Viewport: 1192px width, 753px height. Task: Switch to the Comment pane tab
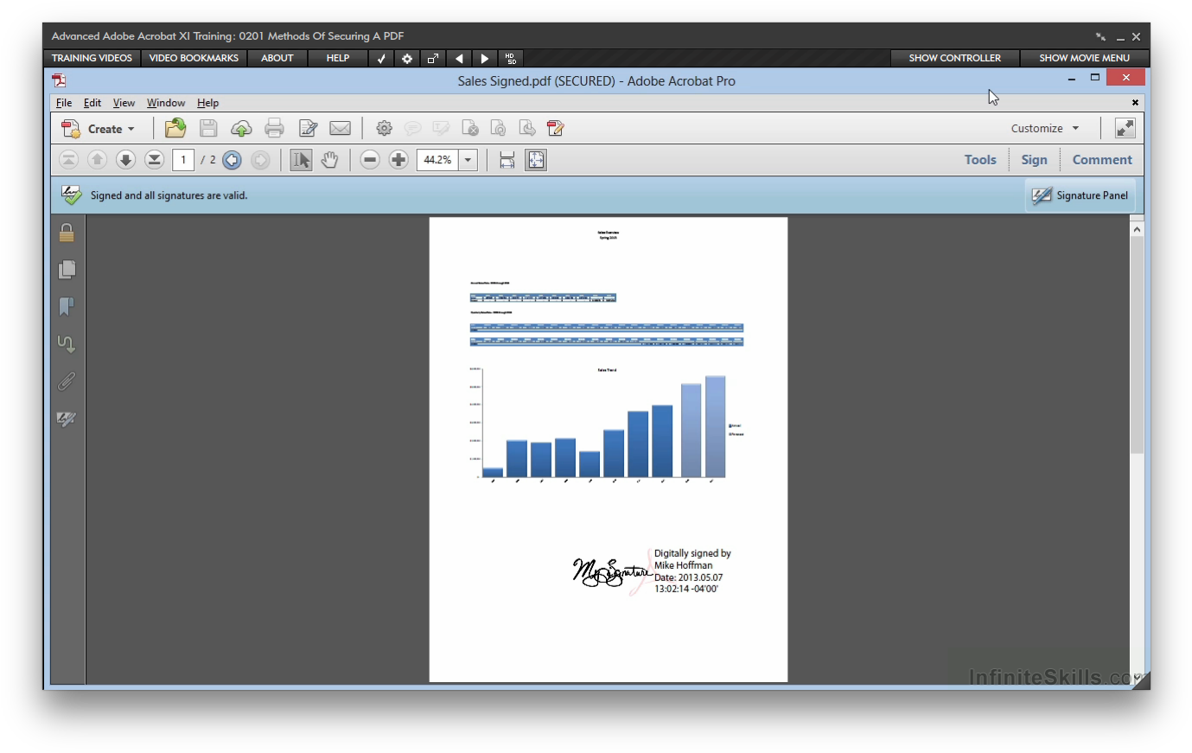[x=1101, y=160]
